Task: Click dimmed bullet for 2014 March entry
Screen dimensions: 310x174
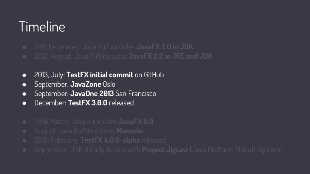Action: click(24, 122)
